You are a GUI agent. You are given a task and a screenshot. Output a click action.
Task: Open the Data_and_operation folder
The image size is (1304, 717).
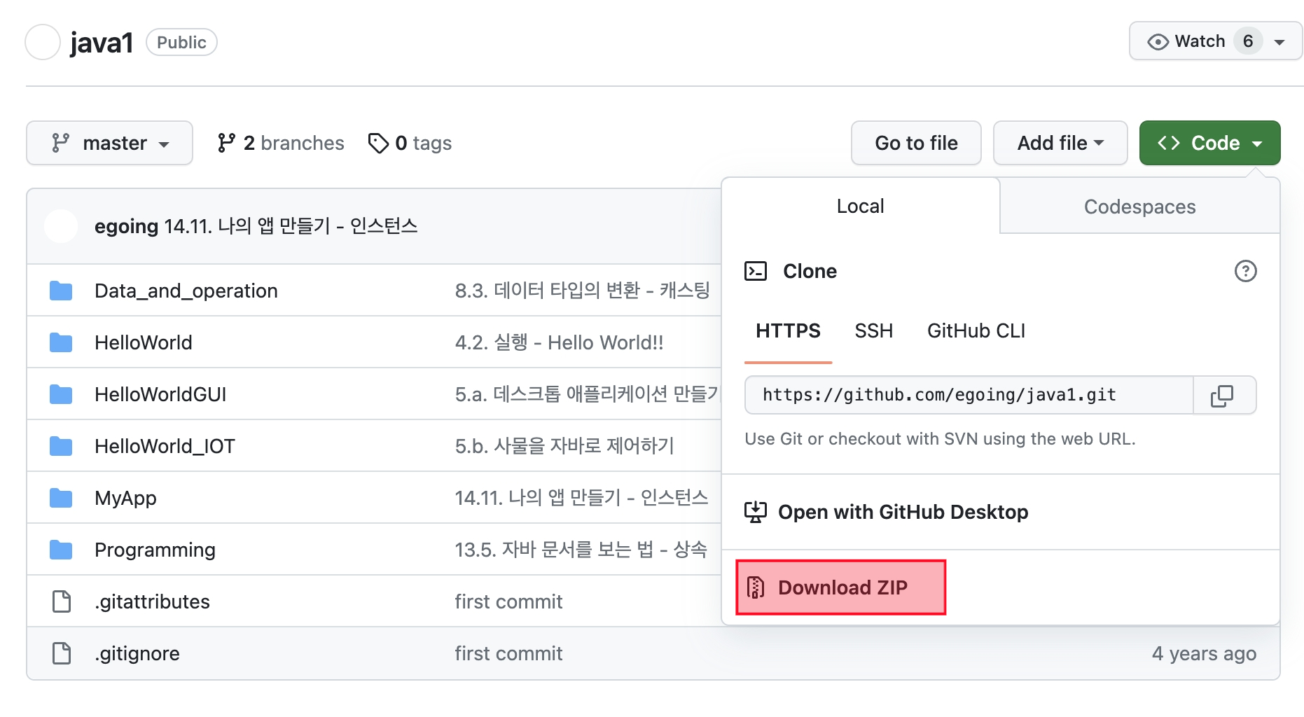click(x=186, y=291)
